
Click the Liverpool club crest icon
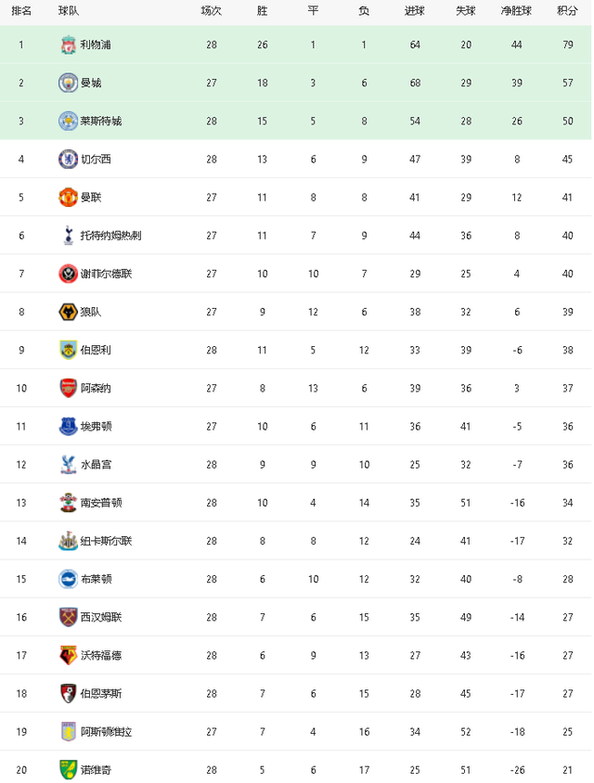coord(69,45)
